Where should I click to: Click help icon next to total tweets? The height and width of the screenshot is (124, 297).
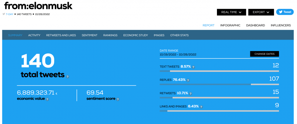(x=68, y=77)
